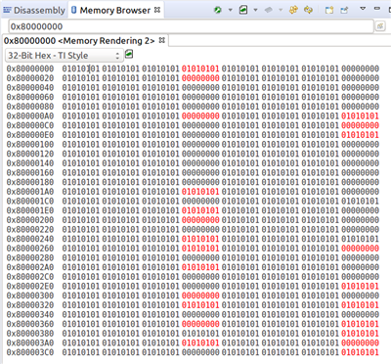The image size is (391, 364).
Task: Click the yellow cubes import icon
Action: [293, 10]
